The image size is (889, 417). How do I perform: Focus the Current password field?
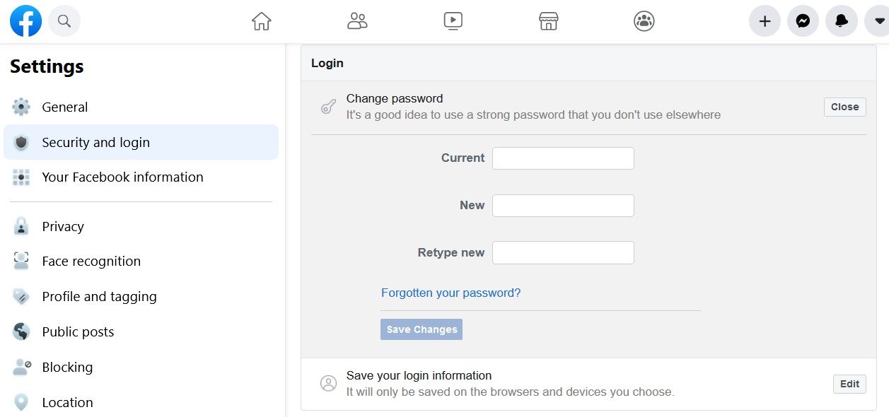[x=563, y=158]
